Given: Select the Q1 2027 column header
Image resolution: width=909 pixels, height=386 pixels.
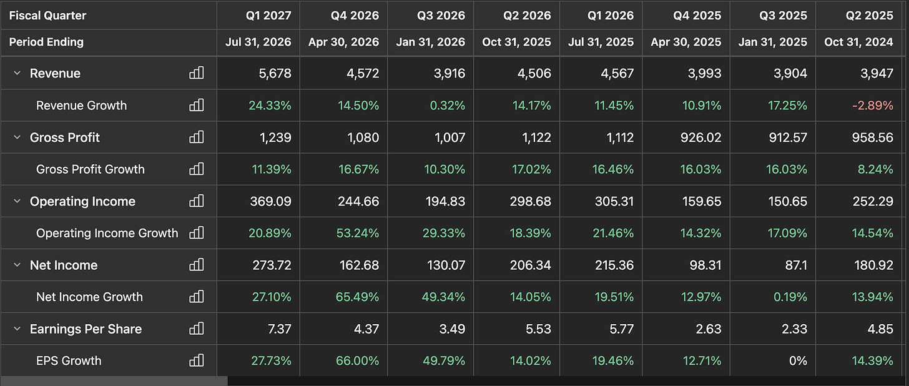Looking at the screenshot, I should [267, 16].
